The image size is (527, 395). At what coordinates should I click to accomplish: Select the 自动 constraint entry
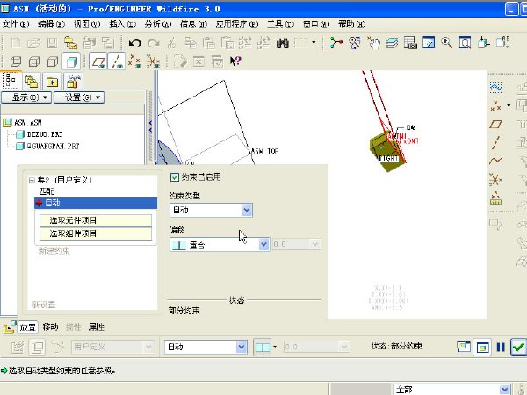(x=96, y=203)
